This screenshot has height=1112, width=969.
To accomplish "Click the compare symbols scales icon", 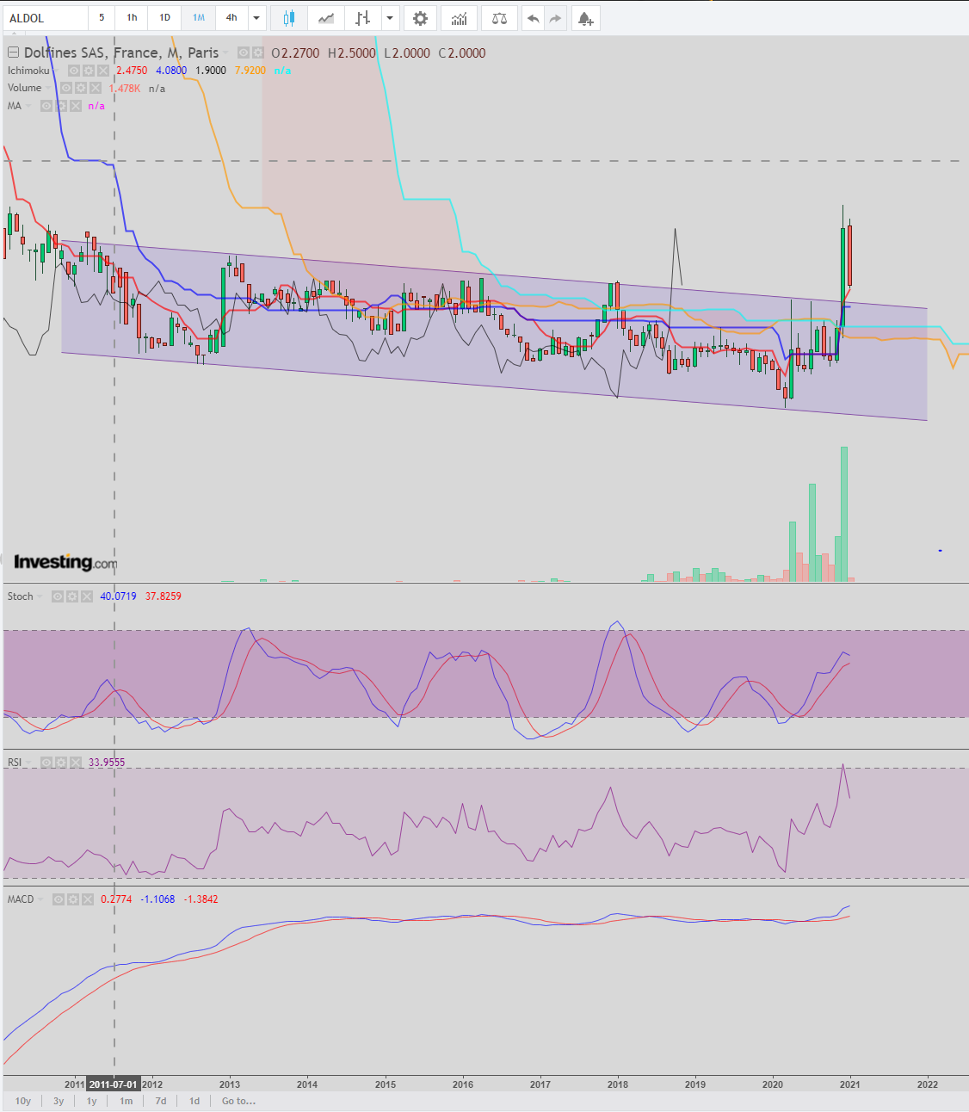I will (499, 18).
